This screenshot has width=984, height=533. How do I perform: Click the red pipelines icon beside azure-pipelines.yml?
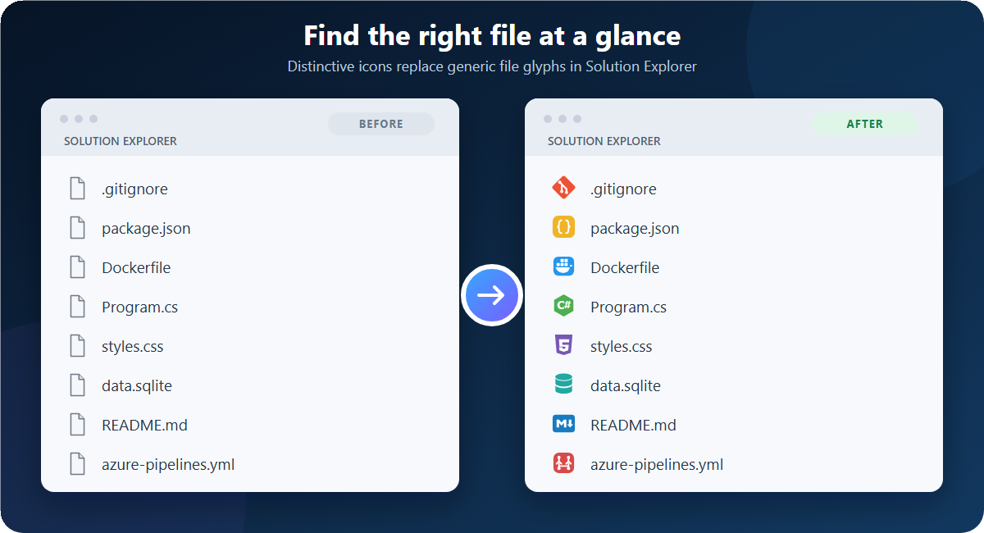564,464
